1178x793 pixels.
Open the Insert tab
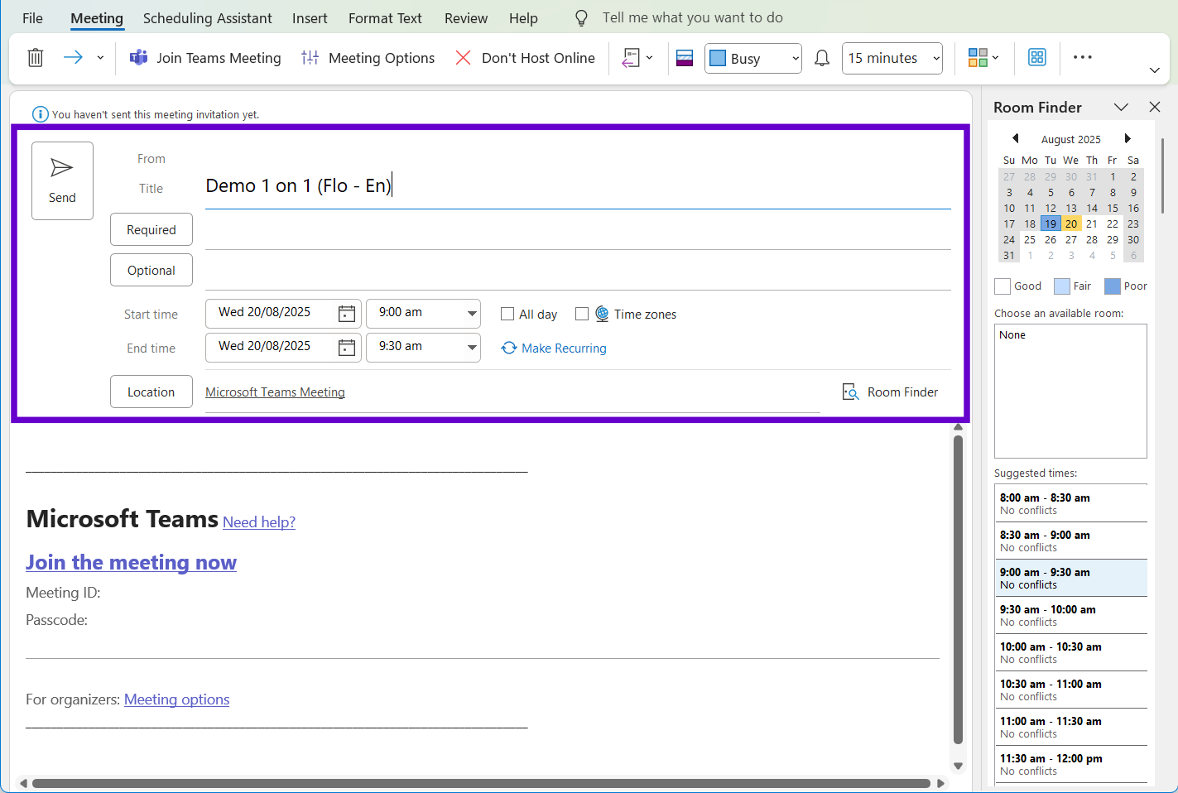(310, 18)
